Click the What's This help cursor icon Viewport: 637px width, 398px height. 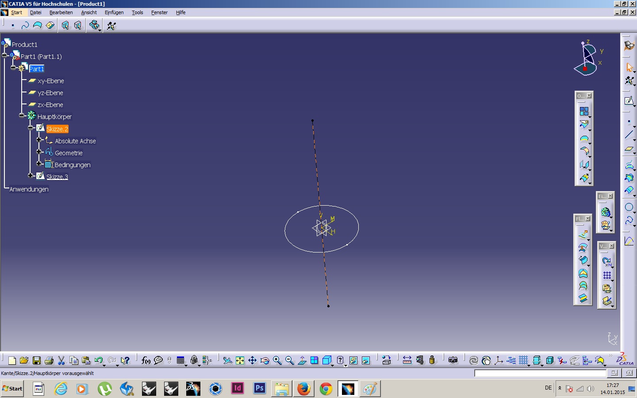[x=125, y=360]
